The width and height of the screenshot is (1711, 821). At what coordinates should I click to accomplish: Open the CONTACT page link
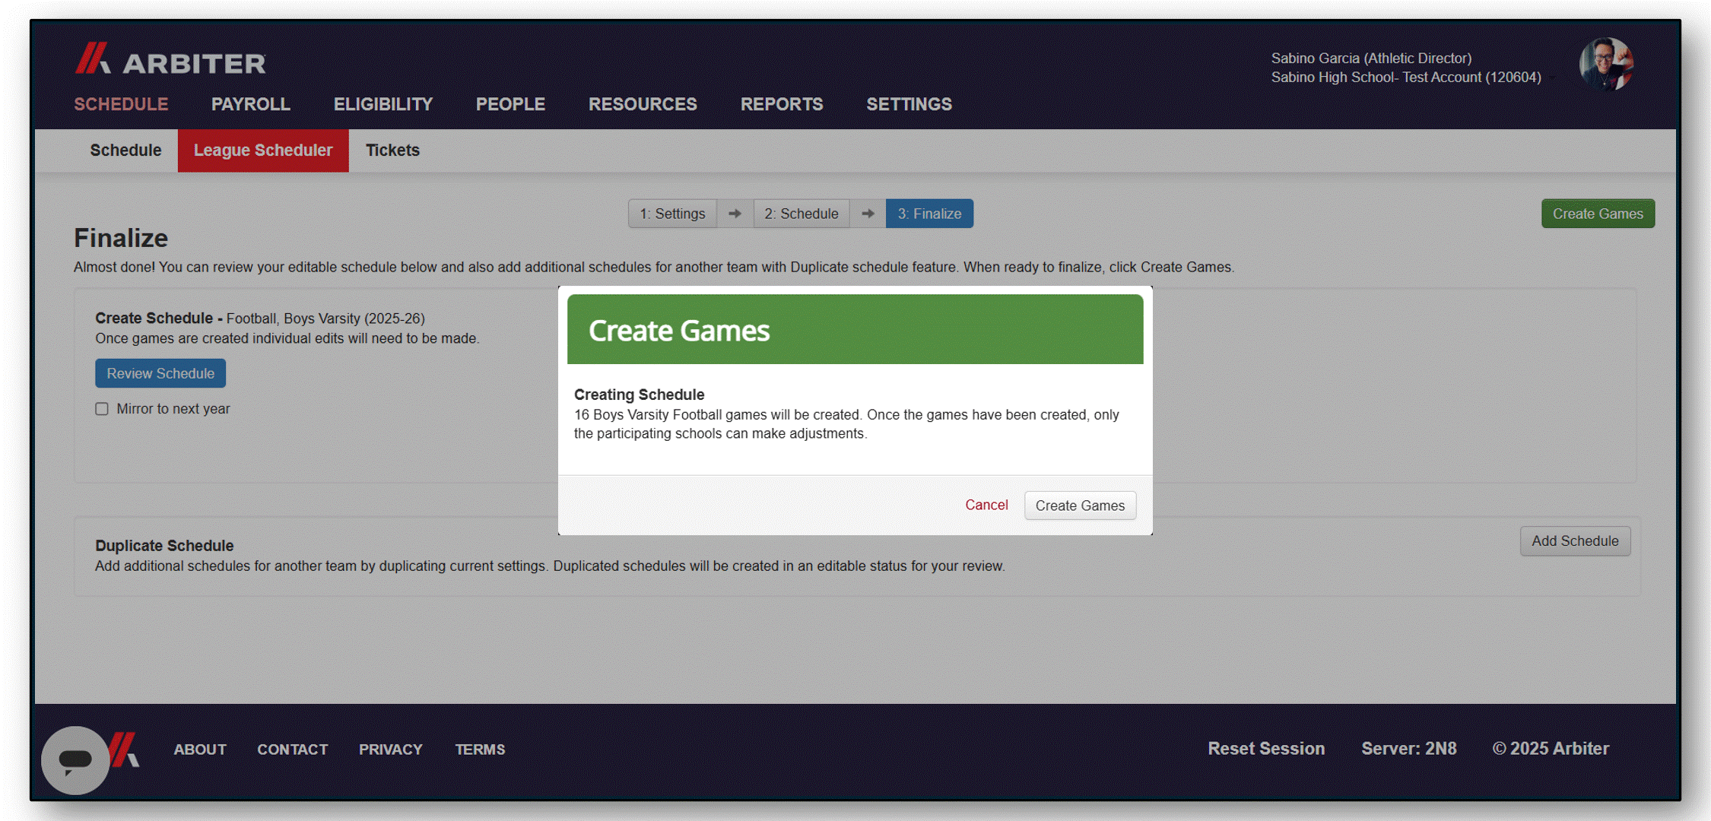[x=292, y=749]
